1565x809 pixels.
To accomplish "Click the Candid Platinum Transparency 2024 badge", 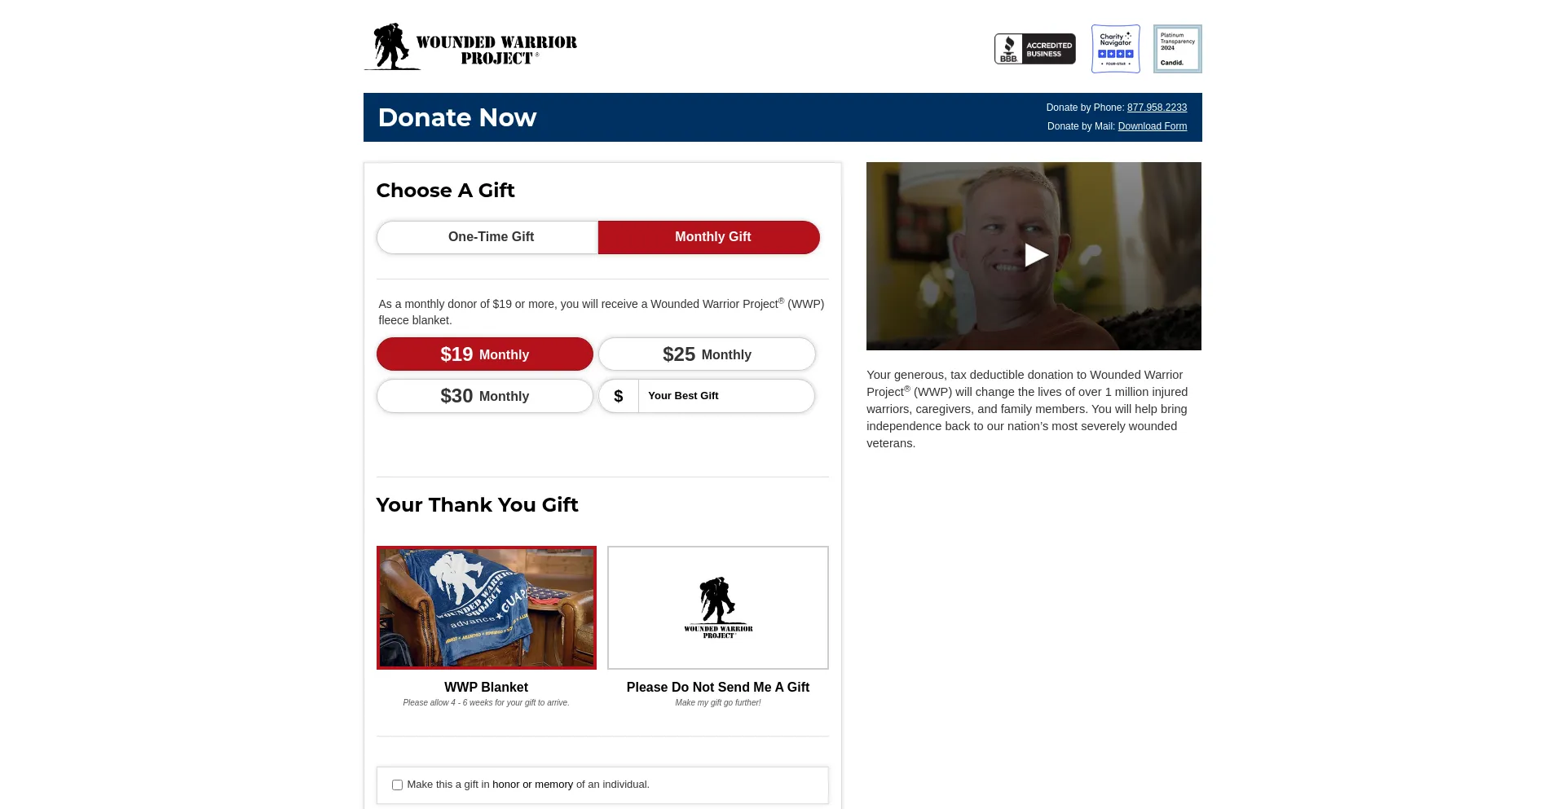I will point(1177,49).
